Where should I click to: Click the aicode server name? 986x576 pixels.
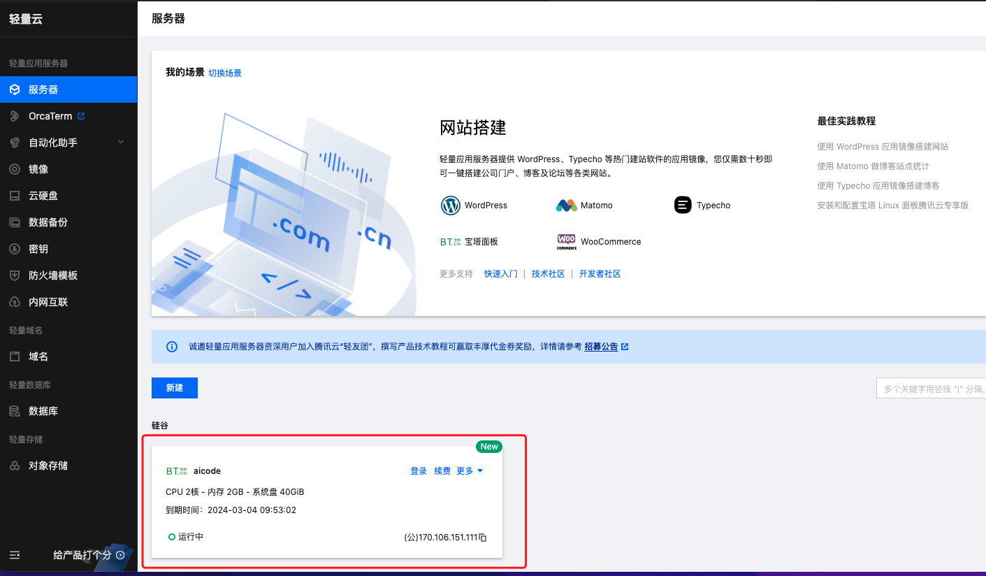click(207, 471)
